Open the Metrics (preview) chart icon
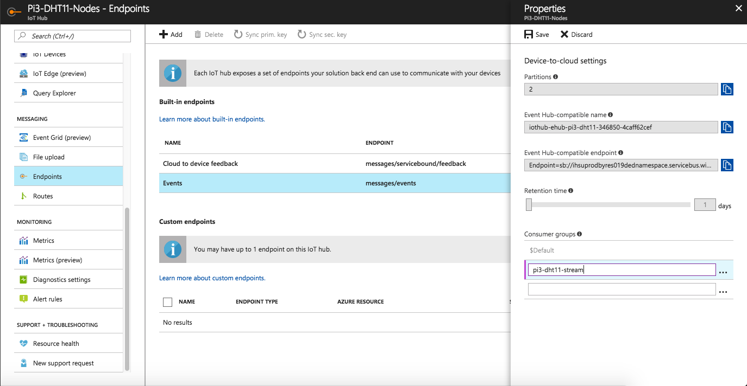This screenshot has height=386, width=747. coord(23,260)
